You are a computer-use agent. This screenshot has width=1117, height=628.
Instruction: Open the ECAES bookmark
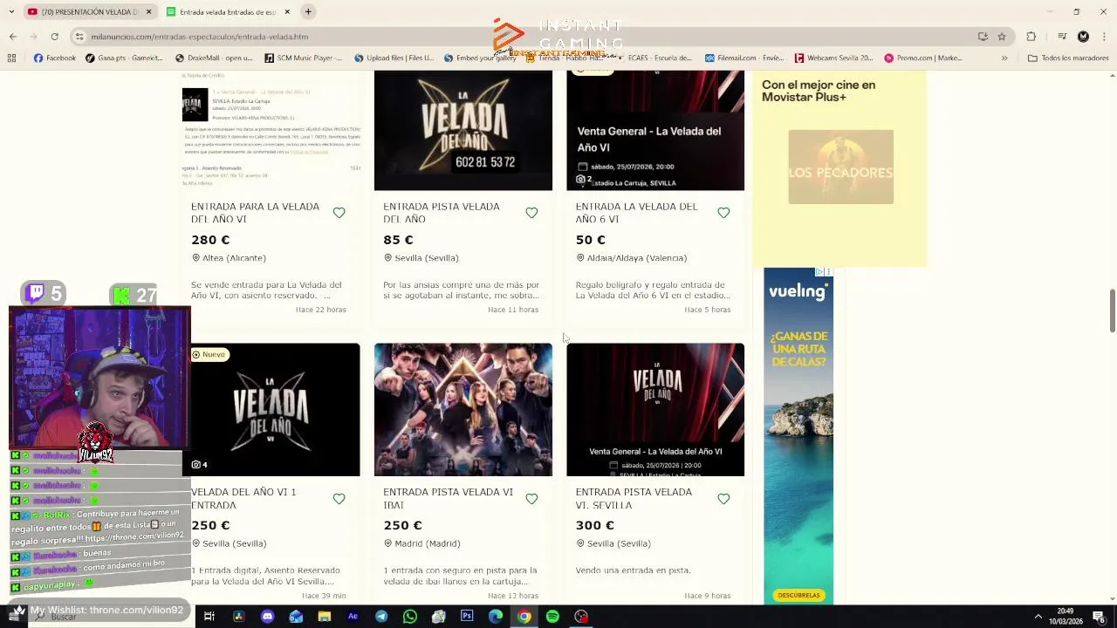coord(654,58)
